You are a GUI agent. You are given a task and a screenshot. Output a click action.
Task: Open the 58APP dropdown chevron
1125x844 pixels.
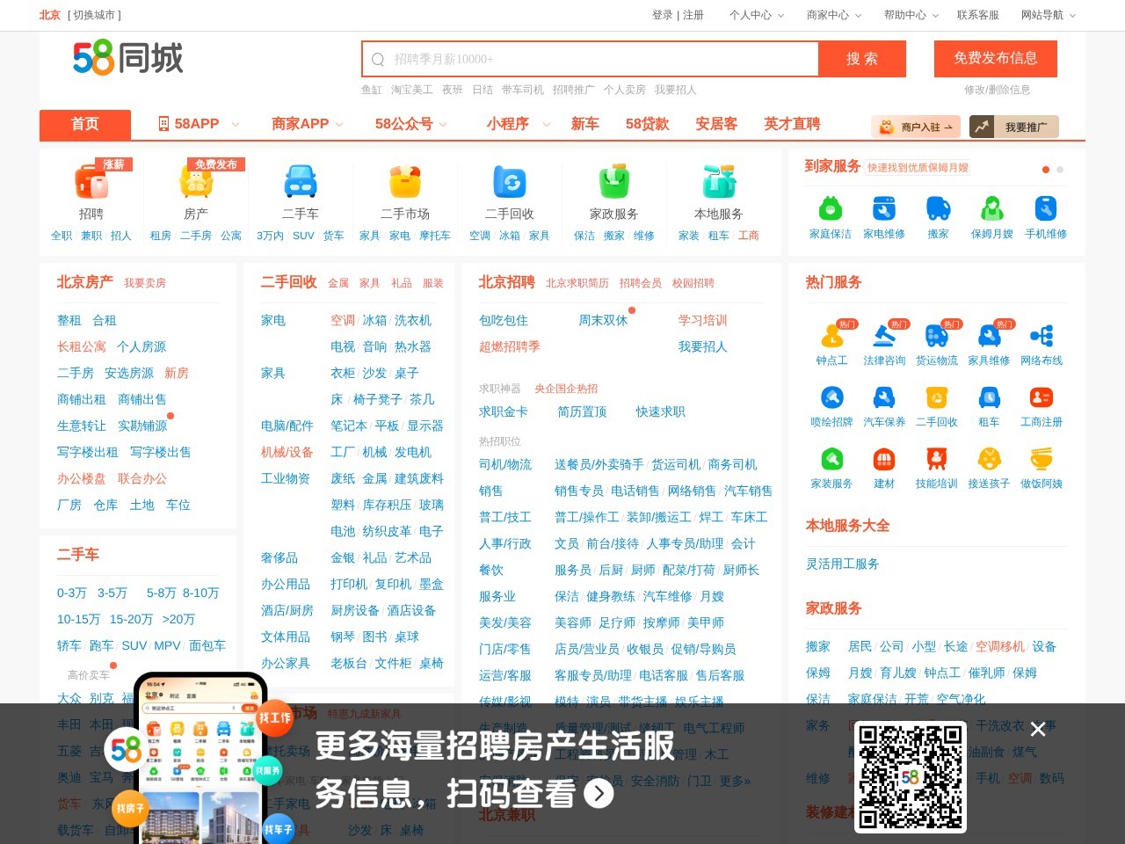coord(236,124)
